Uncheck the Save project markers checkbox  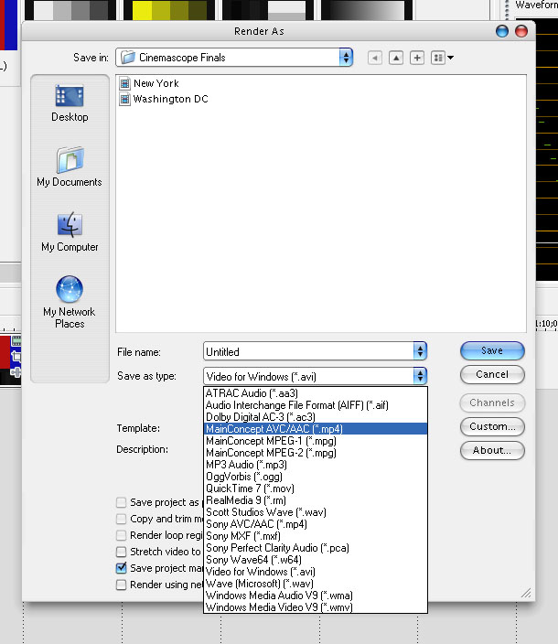[x=122, y=568]
